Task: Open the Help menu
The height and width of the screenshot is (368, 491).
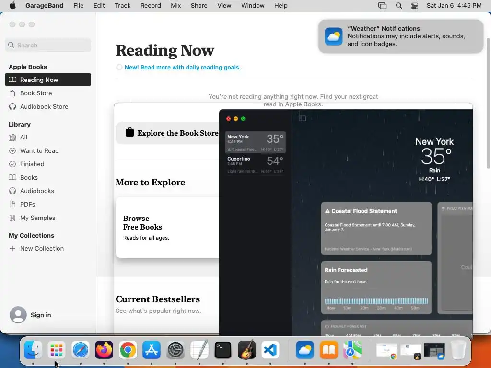Action: [x=281, y=6]
